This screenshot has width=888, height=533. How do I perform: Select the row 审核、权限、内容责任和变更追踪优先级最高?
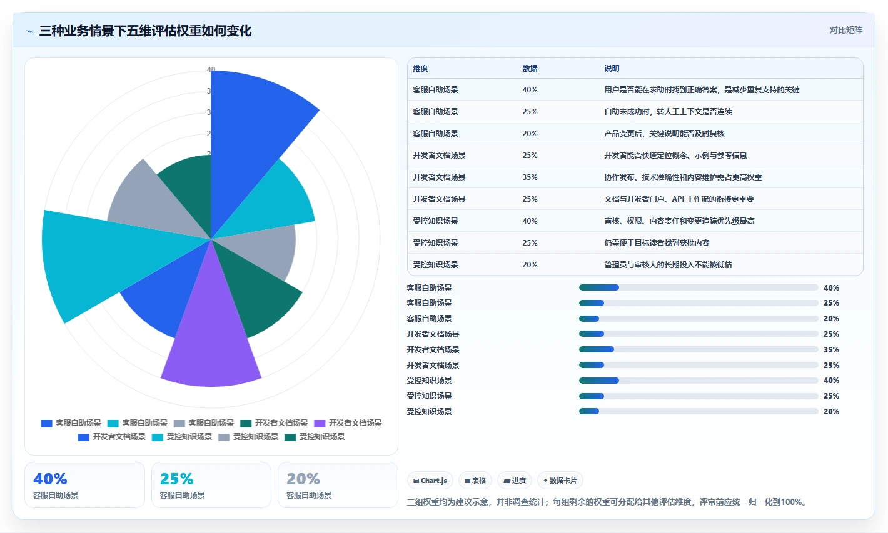(x=635, y=221)
